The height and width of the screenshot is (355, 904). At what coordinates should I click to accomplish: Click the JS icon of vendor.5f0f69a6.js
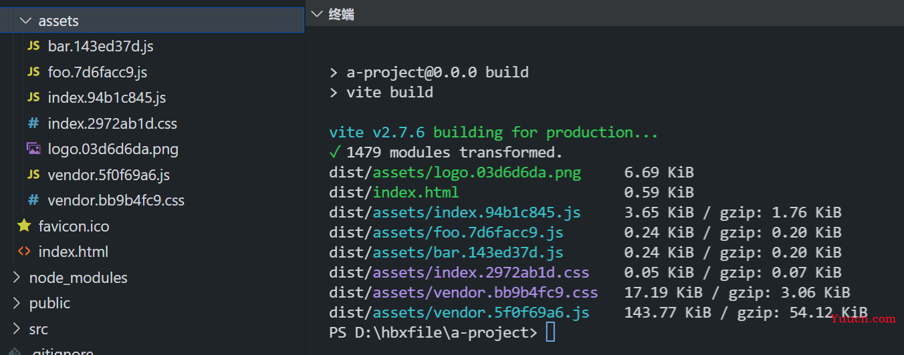[33, 175]
